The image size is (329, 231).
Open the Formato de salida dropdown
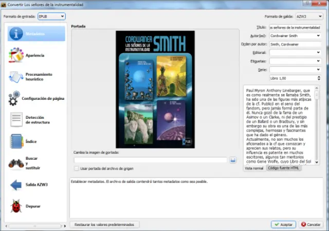point(308,16)
